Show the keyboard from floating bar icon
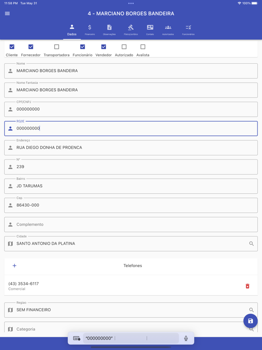The width and height of the screenshot is (262, 350). click(x=76, y=339)
